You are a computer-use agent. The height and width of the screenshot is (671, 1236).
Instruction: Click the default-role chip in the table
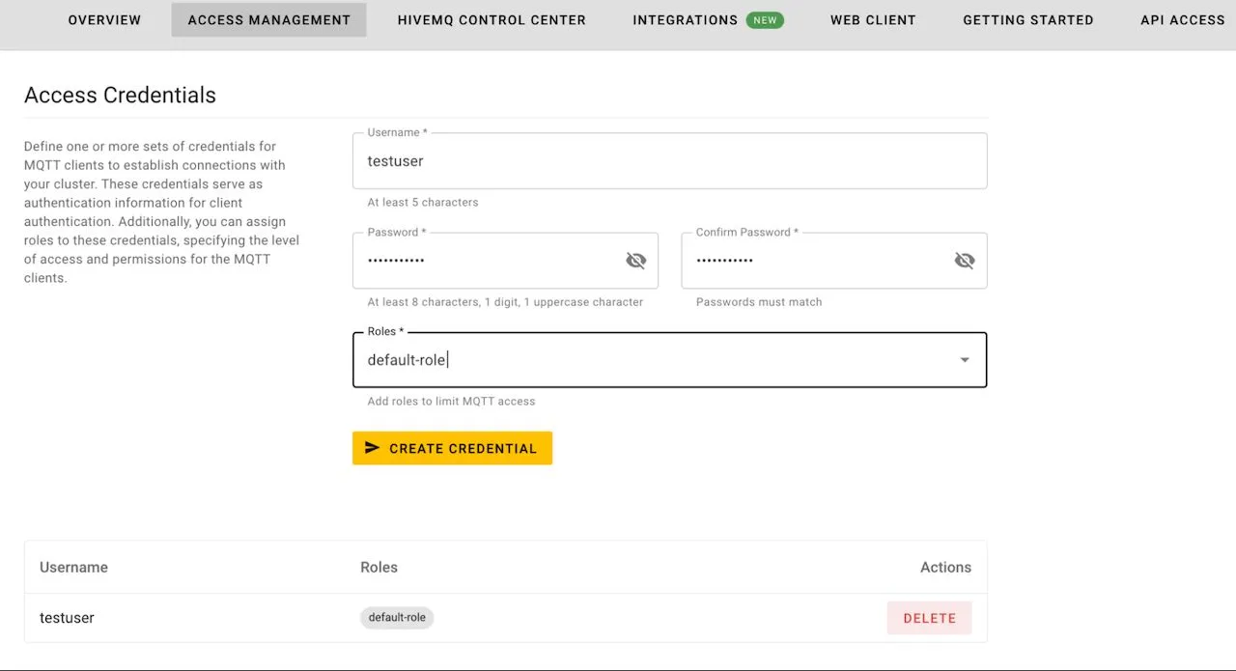[x=397, y=618]
